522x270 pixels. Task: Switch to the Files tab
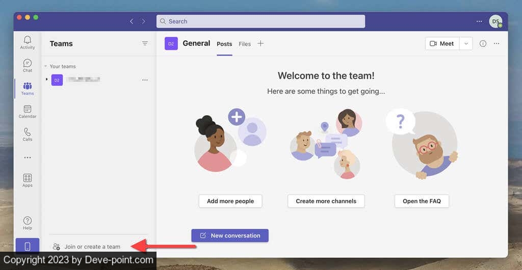(x=245, y=44)
